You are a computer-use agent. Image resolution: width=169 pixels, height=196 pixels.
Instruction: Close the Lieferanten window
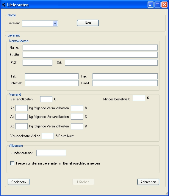[164, 5]
